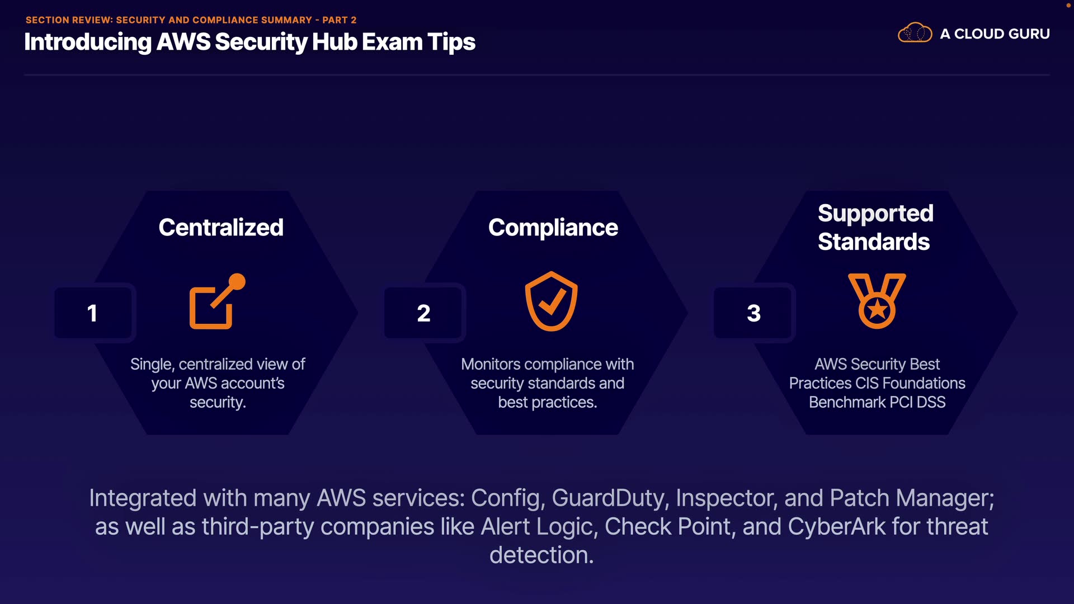Select the number 3 badge
This screenshot has height=604, width=1074.
753,313
